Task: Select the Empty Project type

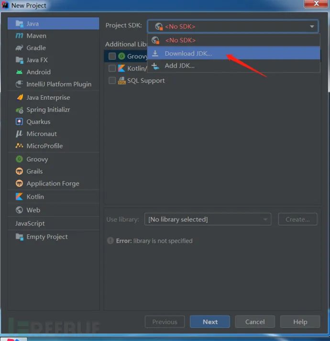Action: click(x=53, y=237)
